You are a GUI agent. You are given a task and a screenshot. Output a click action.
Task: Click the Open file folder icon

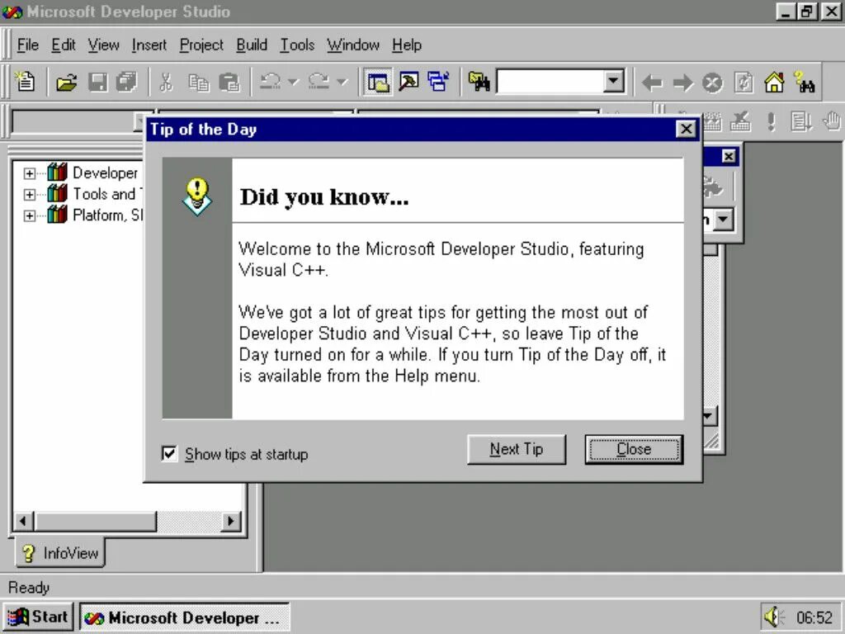click(x=66, y=83)
